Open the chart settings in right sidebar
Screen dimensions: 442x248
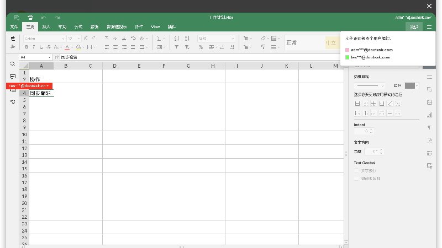pyautogui.click(x=429, y=115)
